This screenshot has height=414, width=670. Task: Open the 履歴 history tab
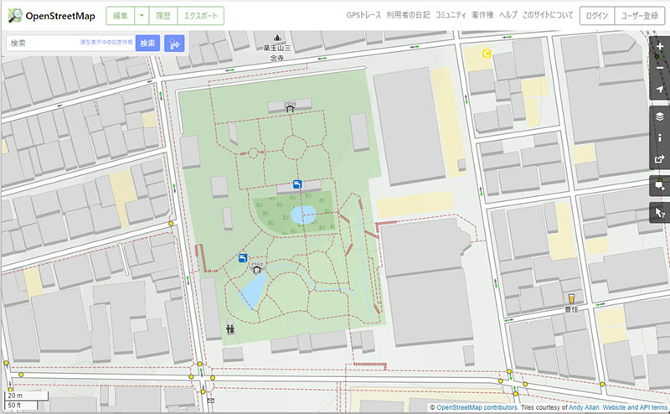coord(162,16)
